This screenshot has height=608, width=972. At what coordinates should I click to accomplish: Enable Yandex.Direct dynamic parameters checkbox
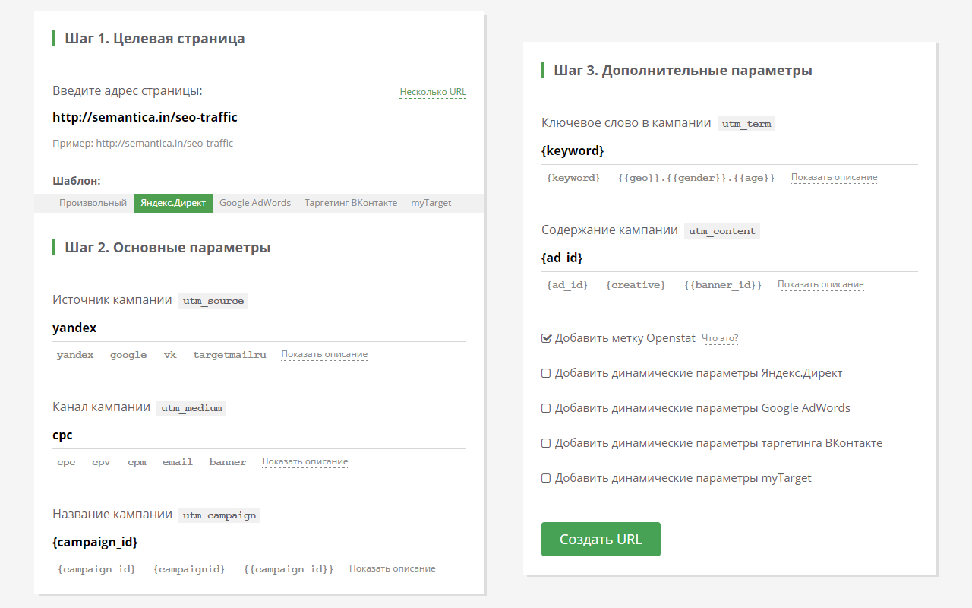(x=546, y=373)
